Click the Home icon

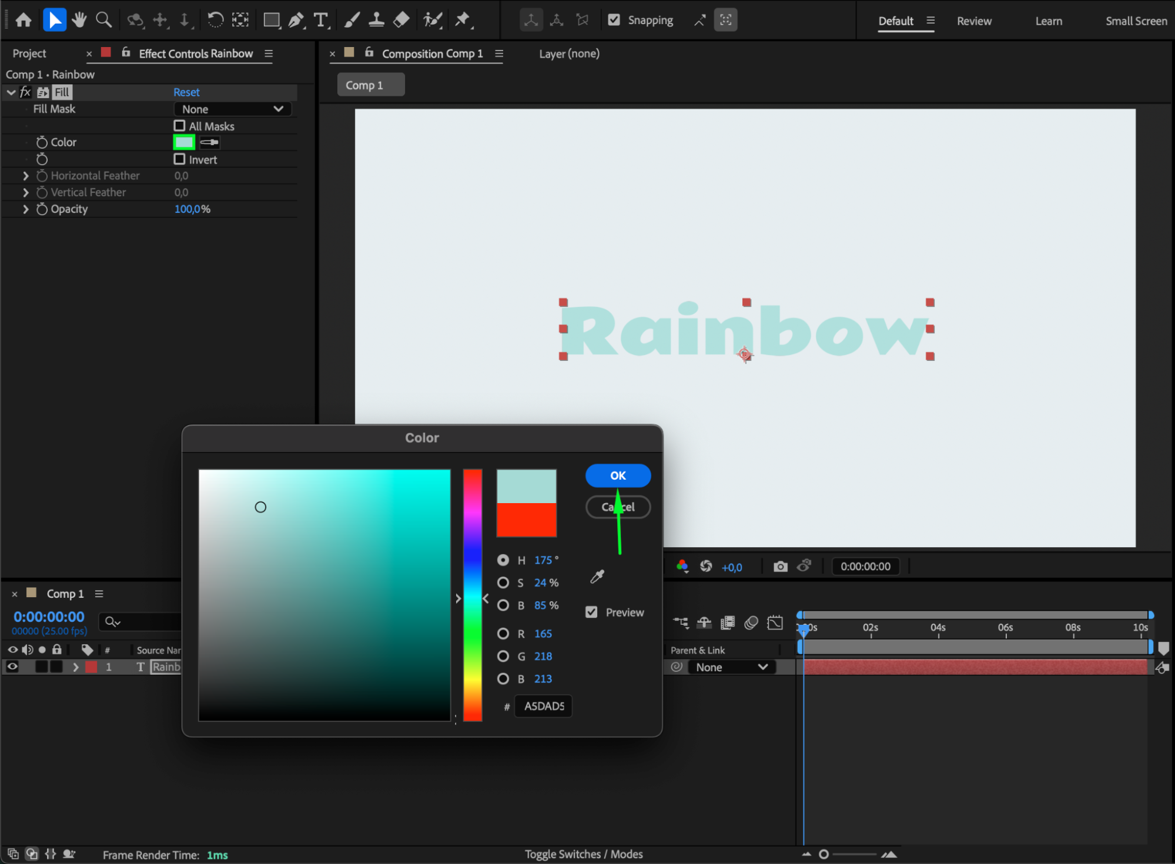(24, 20)
